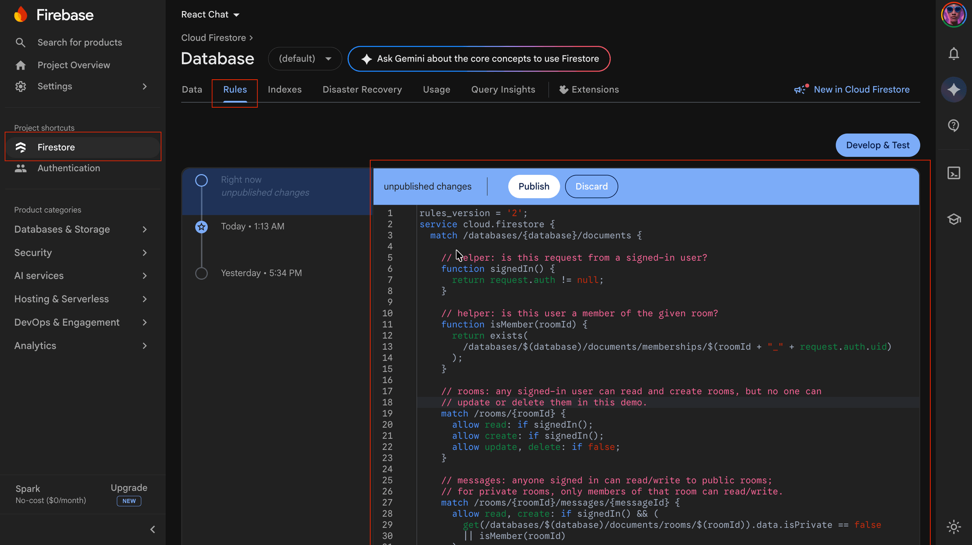Discard the unpublished changes

(x=591, y=187)
